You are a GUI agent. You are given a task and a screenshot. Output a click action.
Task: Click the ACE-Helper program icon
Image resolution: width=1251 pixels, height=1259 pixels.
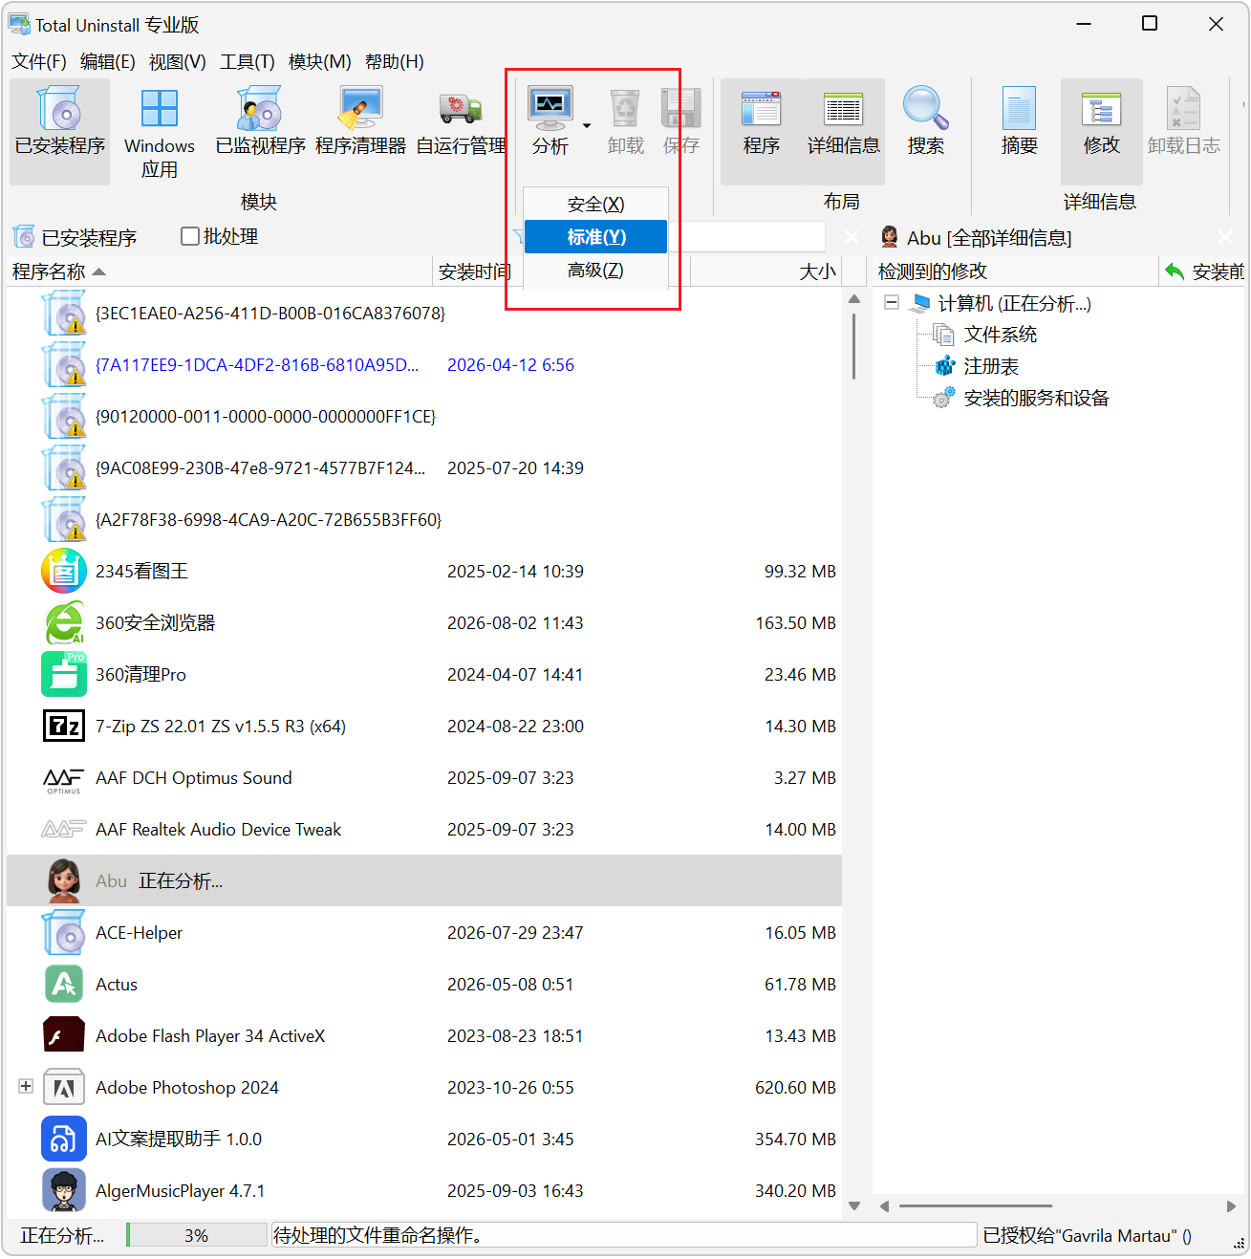click(x=64, y=932)
